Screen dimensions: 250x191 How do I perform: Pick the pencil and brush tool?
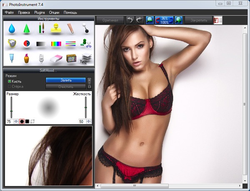point(41,28)
